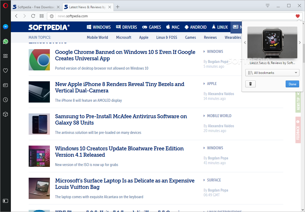This screenshot has width=305, height=212.
Task: Open Bookmarks heart in the sidebar
Action: coord(6,71)
